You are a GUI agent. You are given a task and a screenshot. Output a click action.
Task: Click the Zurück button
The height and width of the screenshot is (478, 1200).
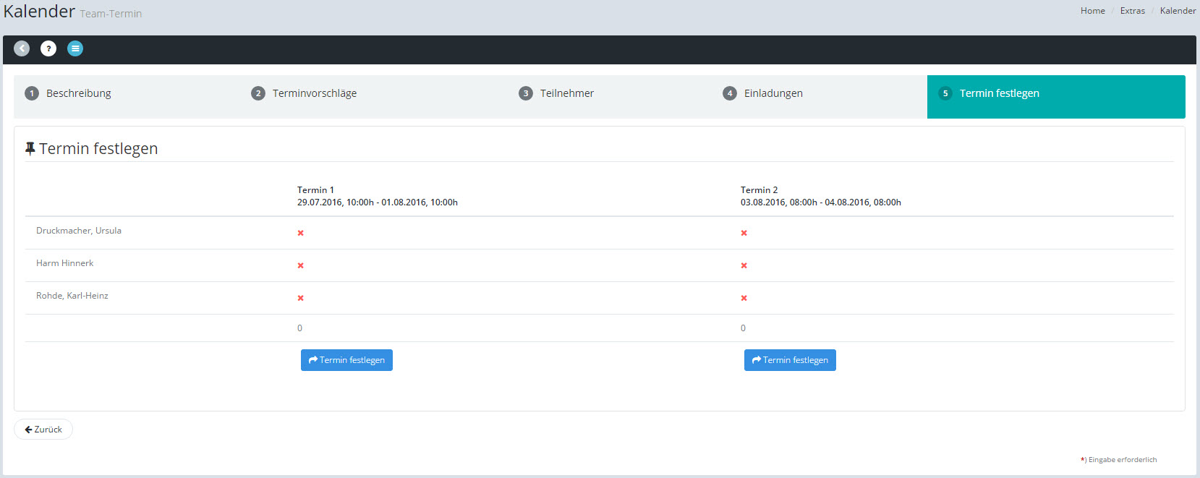(43, 430)
